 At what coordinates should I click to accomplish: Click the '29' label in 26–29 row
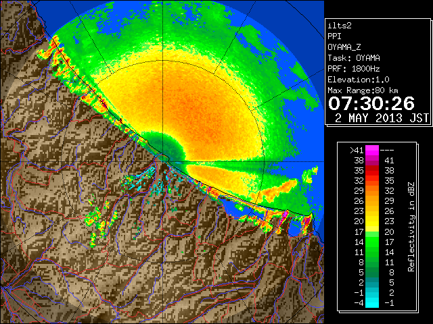coord(389,201)
